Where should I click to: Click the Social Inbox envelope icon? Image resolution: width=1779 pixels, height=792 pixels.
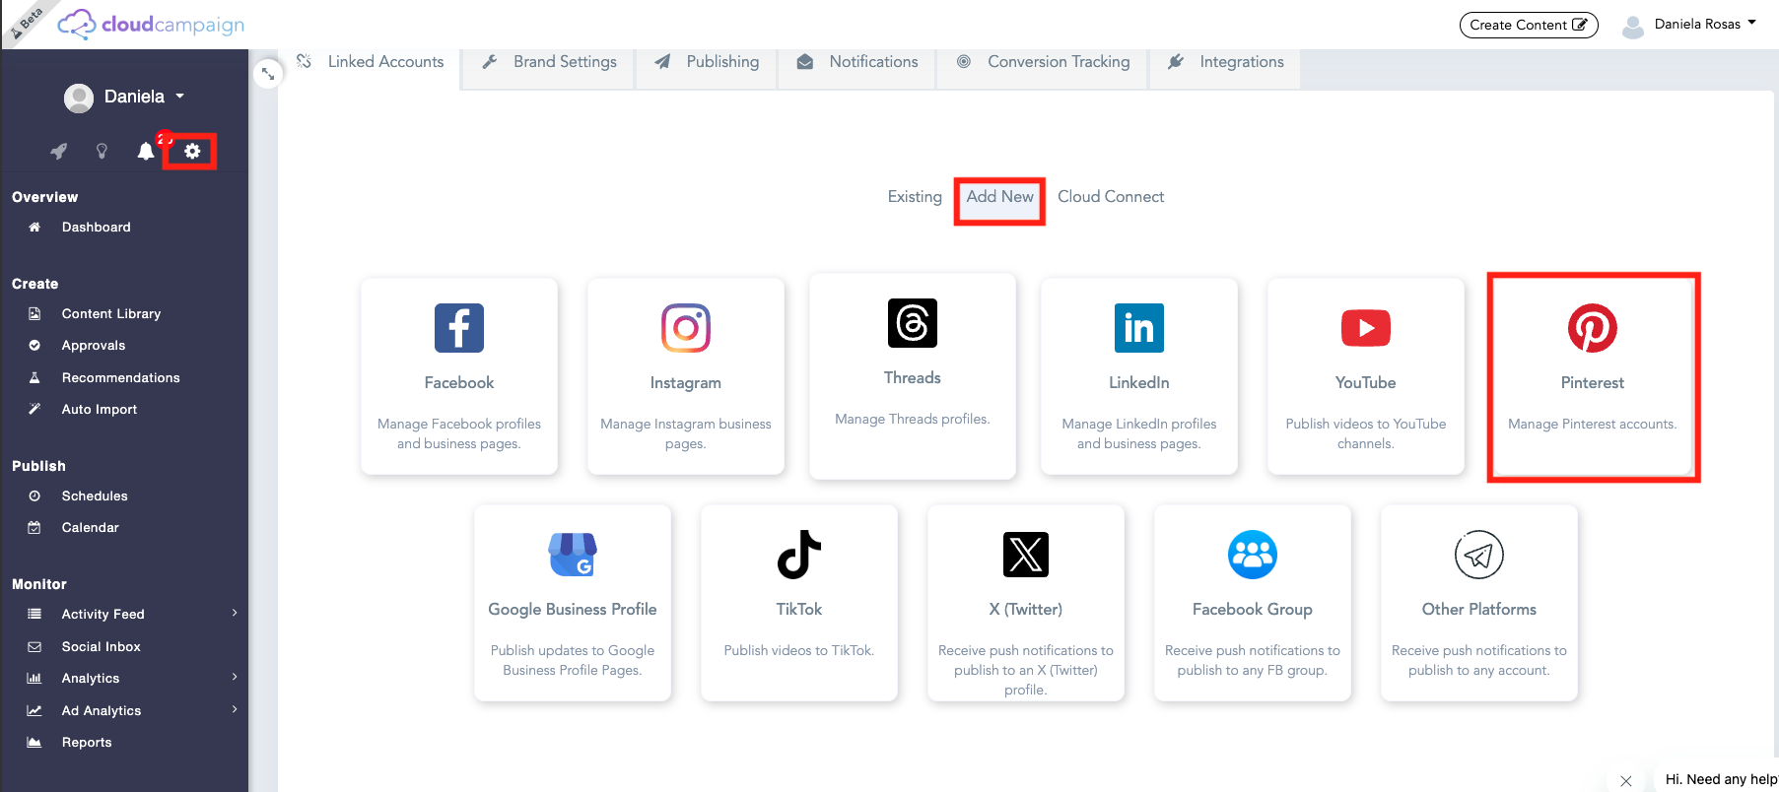(x=34, y=646)
